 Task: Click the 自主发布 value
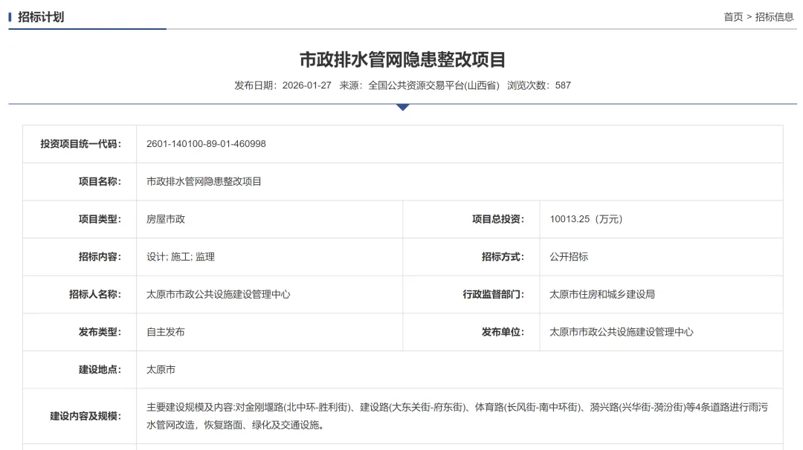[x=165, y=332]
